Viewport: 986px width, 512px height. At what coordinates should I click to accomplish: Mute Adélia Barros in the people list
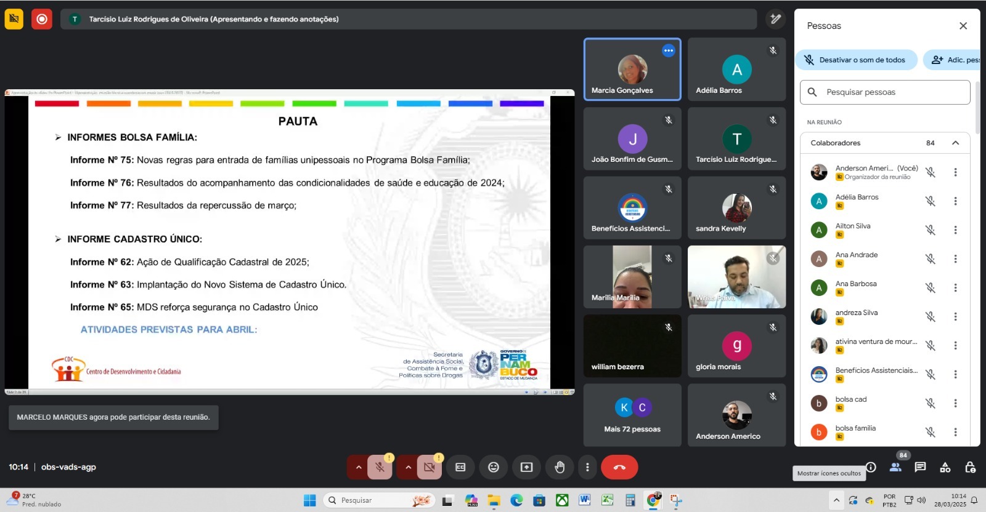tap(931, 201)
